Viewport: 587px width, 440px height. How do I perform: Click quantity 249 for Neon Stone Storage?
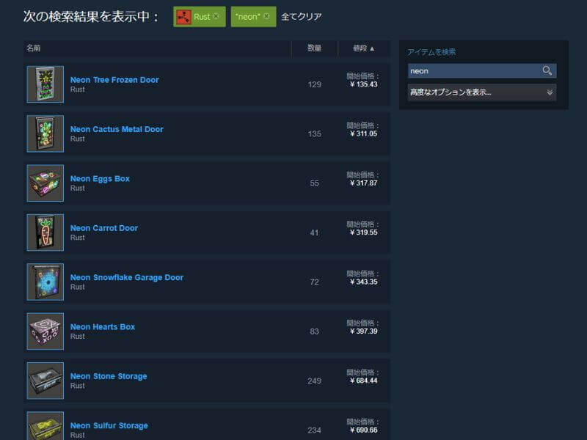click(315, 381)
